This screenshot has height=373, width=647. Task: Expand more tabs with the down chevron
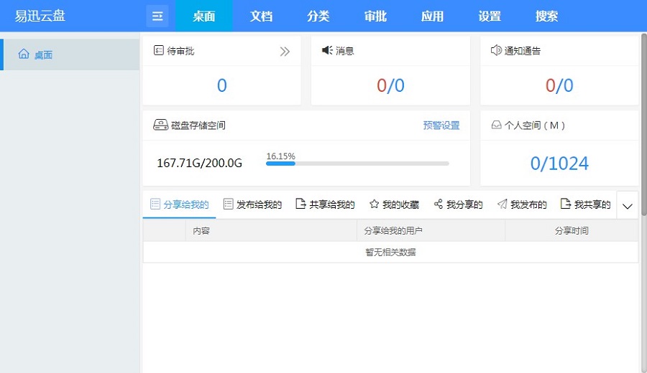(x=627, y=207)
